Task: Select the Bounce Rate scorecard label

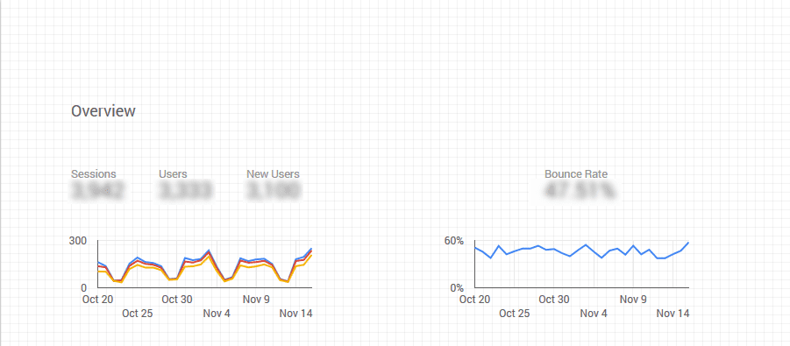Action: click(576, 174)
